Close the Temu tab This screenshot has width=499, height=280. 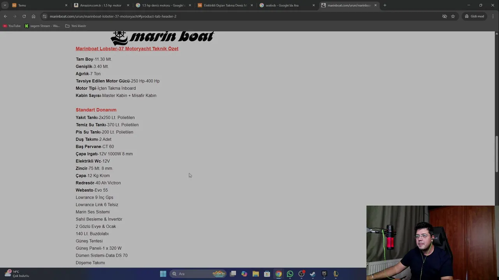click(x=66, y=5)
